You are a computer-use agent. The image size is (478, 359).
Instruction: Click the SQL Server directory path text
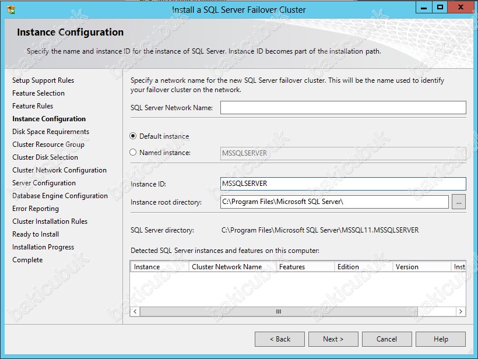320,230
